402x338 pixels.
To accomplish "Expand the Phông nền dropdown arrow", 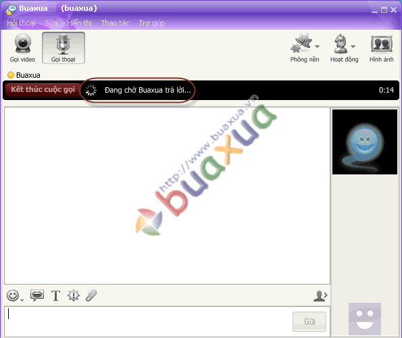I will point(317,47).
